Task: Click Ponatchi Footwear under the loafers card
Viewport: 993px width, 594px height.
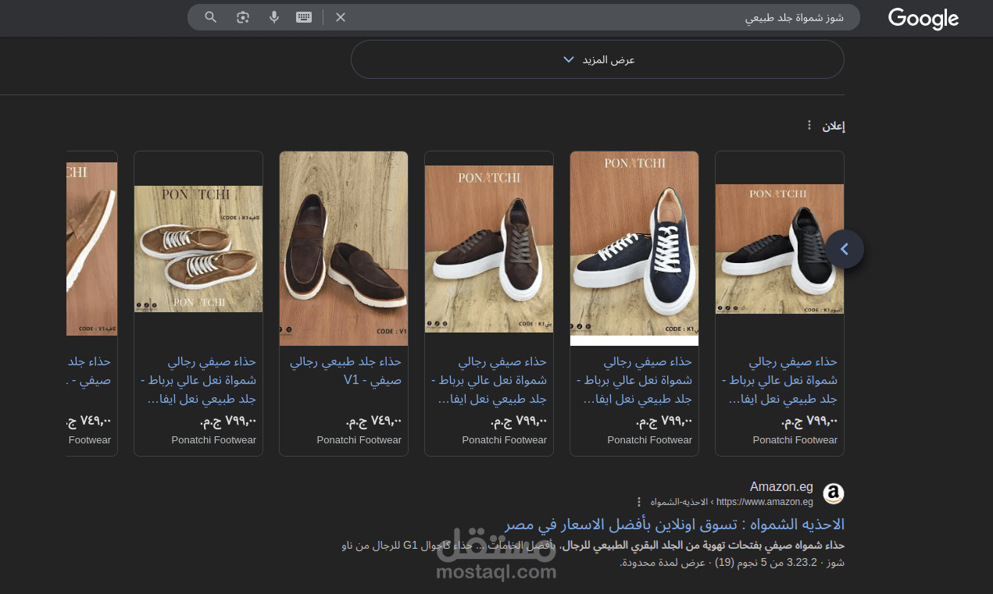Action: click(x=359, y=440)
